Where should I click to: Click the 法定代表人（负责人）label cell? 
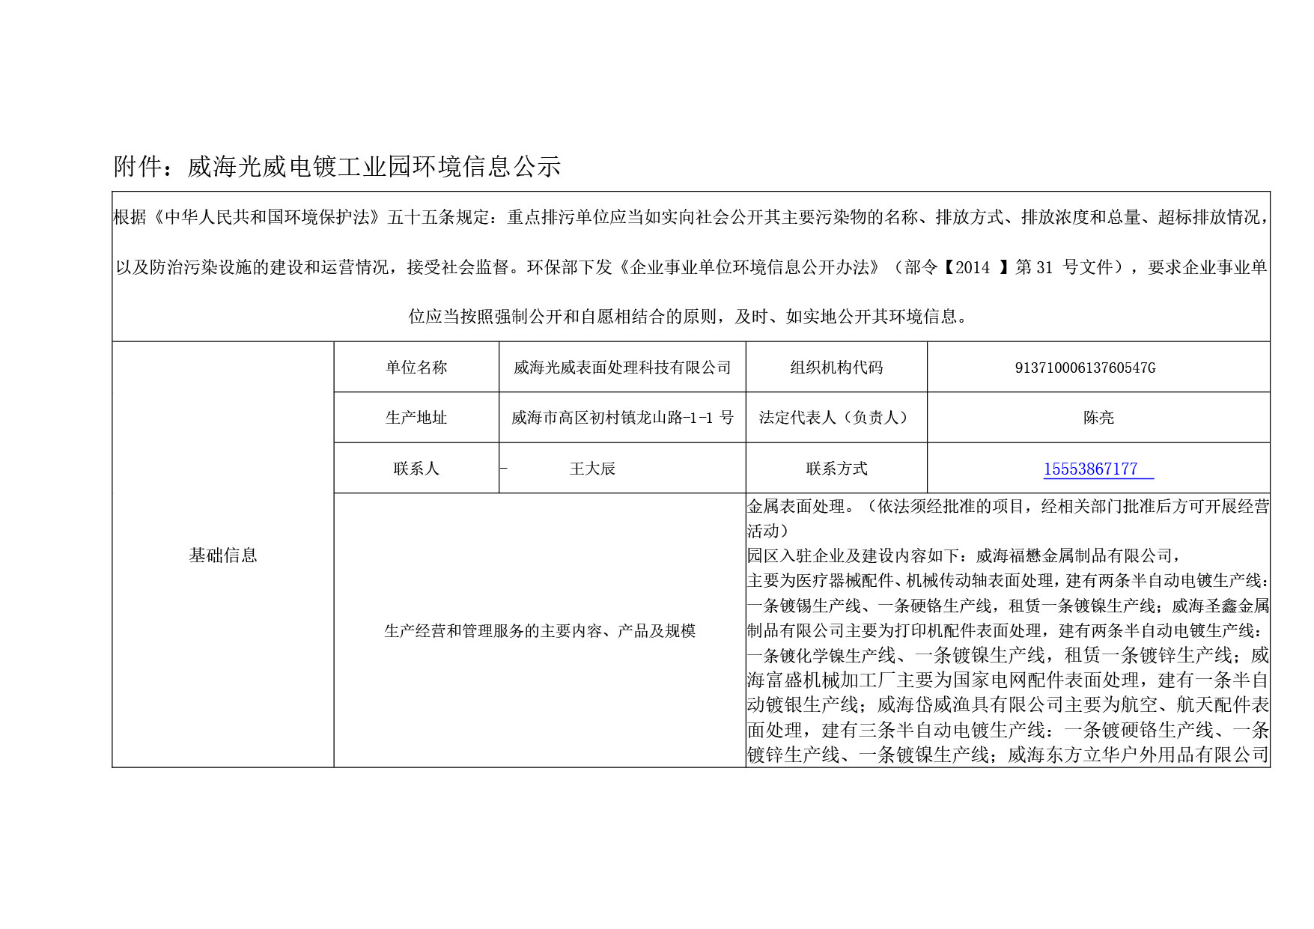tap(836, 418)
